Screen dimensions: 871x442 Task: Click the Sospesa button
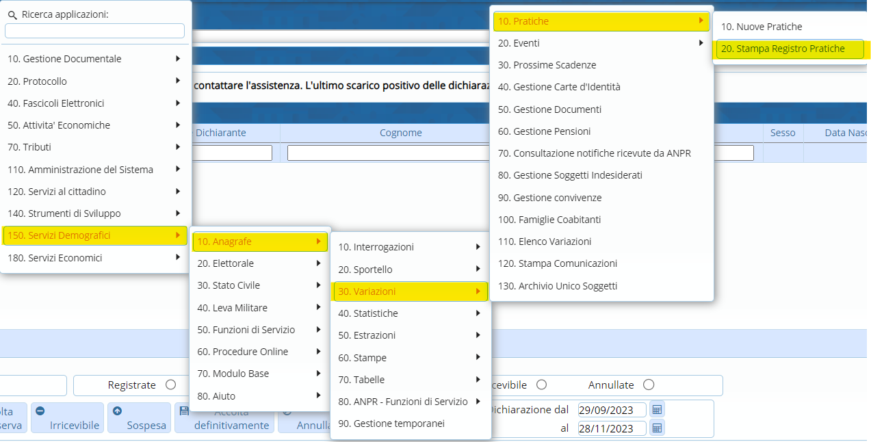[x=139, y=418]
